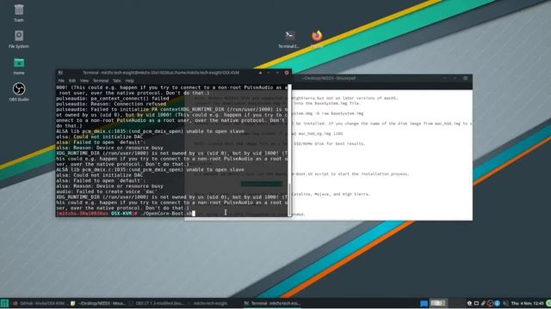Click the ./OpenCore-Boot.sh command line in Terminal
This screenshot has width=551, height=309.
tap(167, 214)
